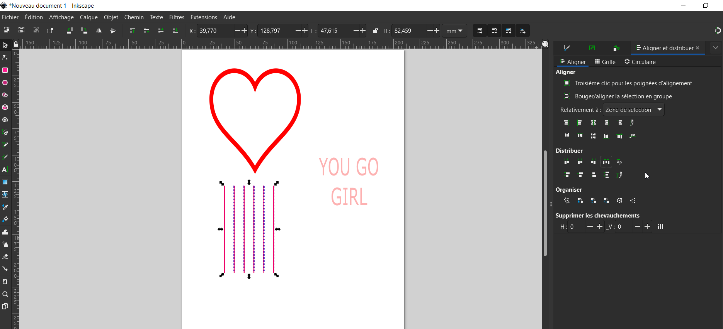The image size is (723, 329).
Task: Open the Fichier menu
Action: [x=10, y=17]
